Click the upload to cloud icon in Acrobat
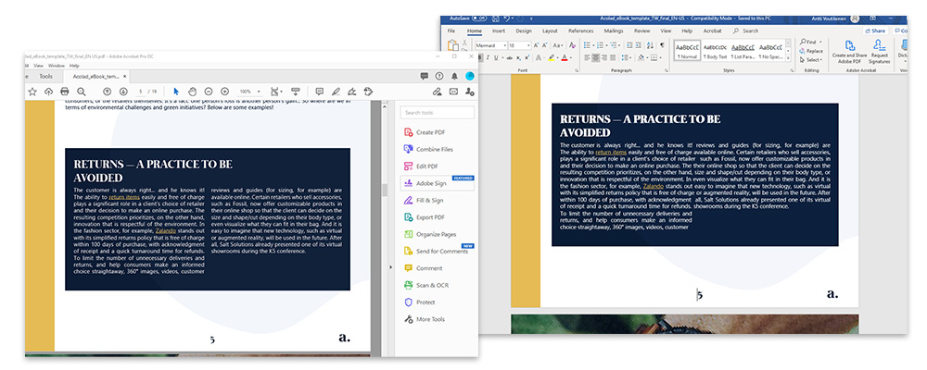 [x=48, y=92]
